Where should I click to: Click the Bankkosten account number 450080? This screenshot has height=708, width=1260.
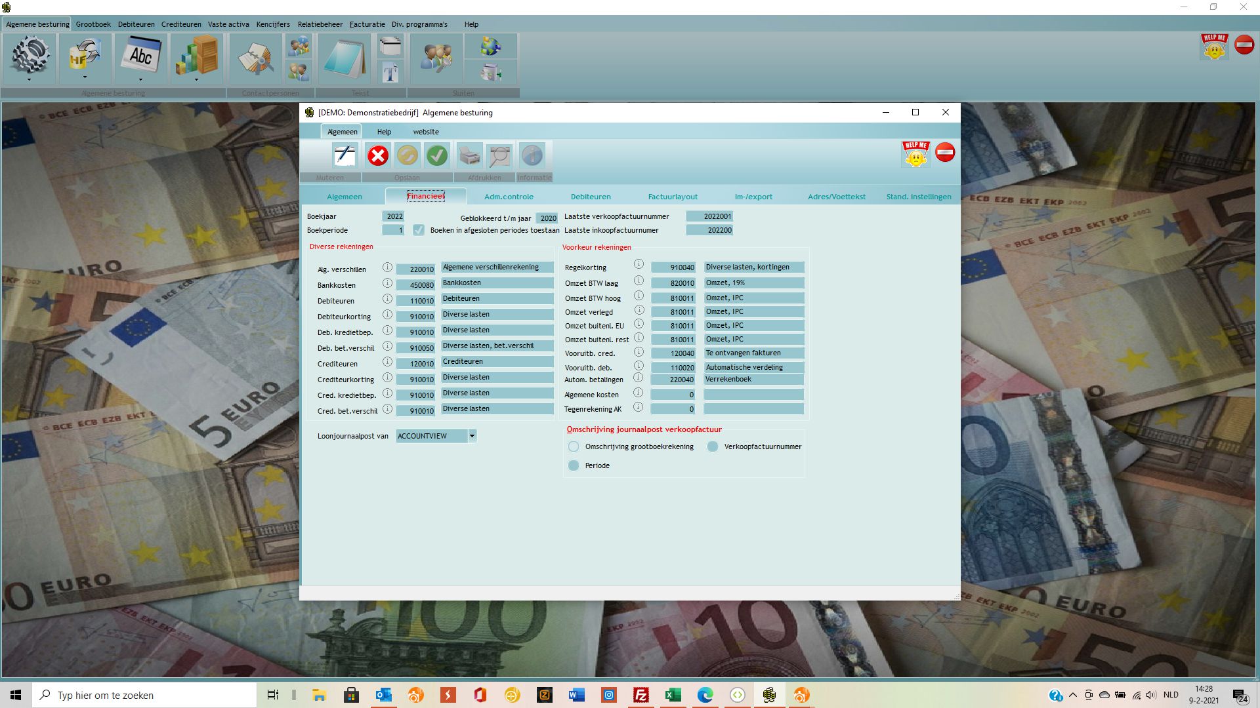415,285
